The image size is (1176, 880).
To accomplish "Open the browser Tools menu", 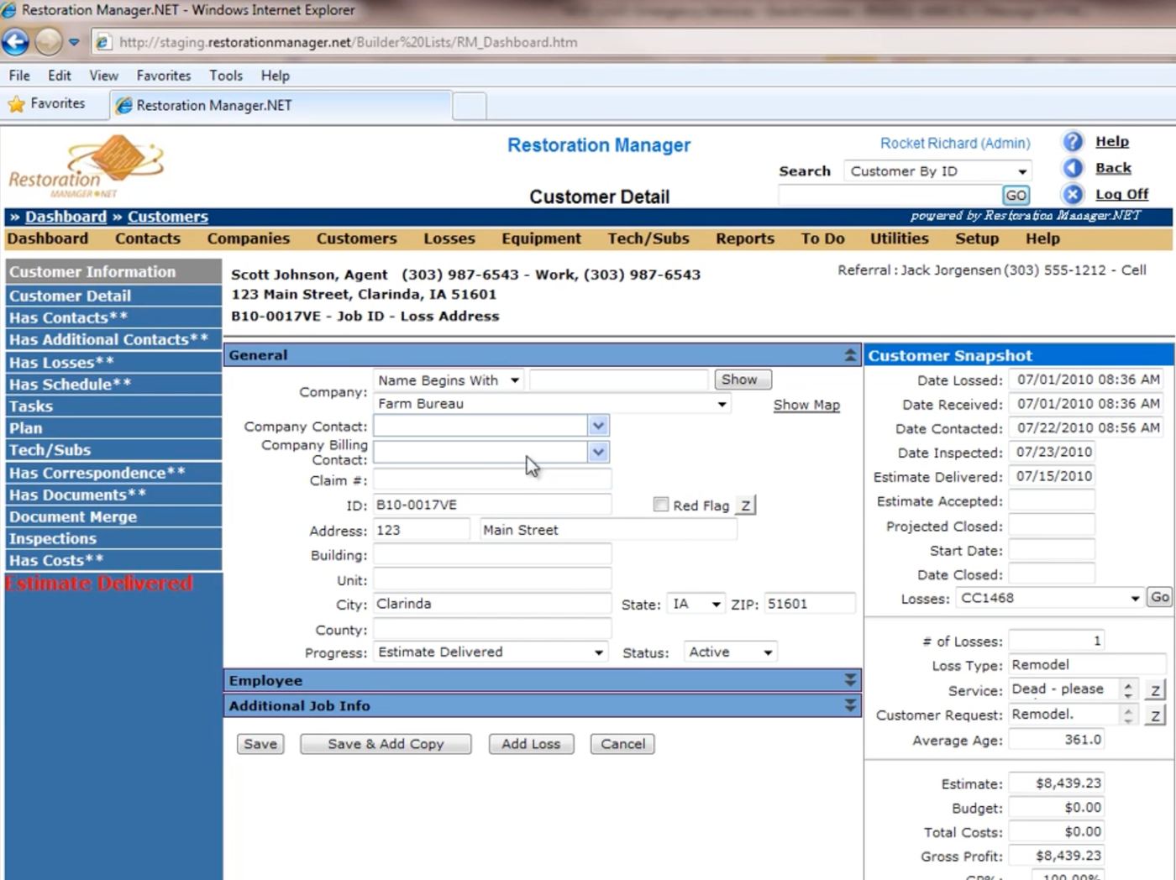I will click(226, 76).
